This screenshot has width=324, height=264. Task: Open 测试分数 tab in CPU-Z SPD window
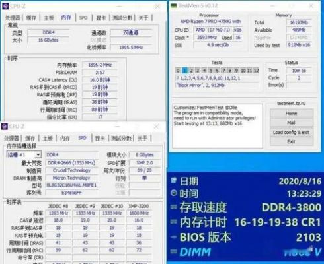(122, 138)
